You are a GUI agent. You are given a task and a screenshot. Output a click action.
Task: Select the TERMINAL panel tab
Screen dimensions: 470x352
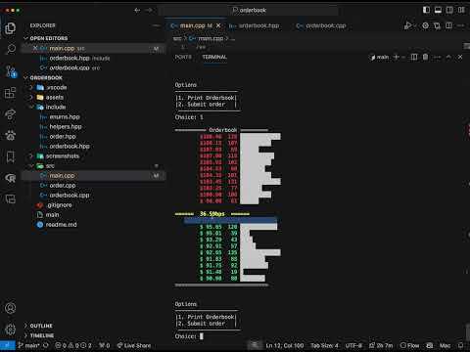click(214, 57)
